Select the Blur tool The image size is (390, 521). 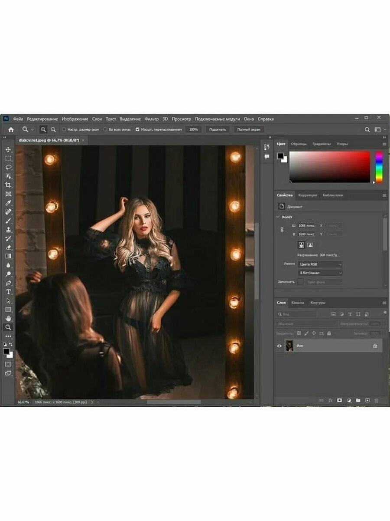(8, 265)
